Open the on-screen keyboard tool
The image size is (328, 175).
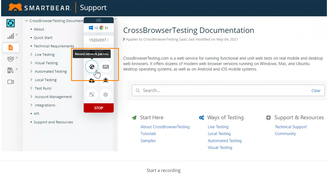tap(106, 67)
